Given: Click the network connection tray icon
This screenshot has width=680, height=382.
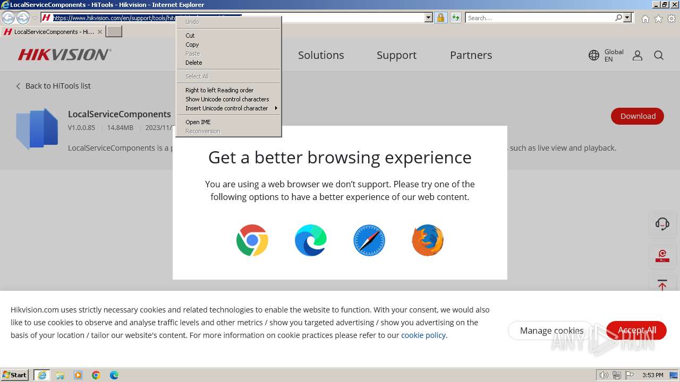Looking at the screenshot, I should [616, 375].
